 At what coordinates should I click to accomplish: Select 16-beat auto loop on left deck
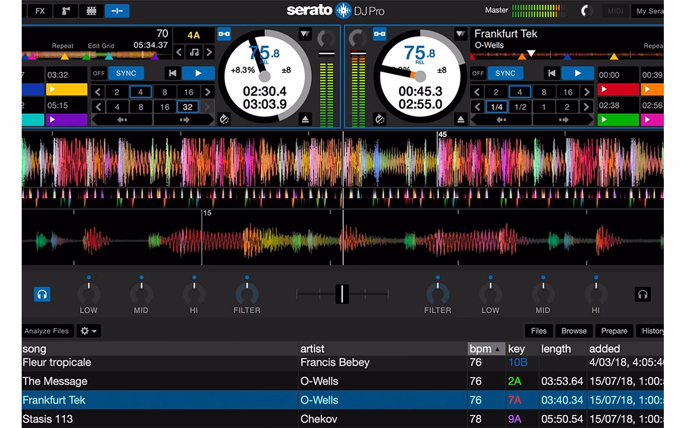click(188, 92)
